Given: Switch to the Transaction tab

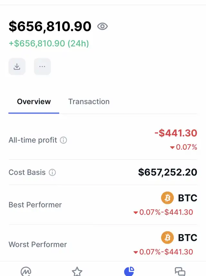Looking at the screenshot, I should [x=89, y=102].
